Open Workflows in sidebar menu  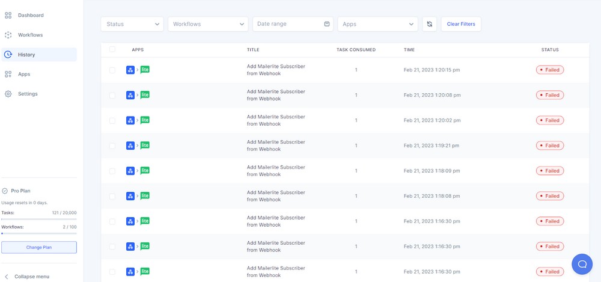(x=30, y=35)
